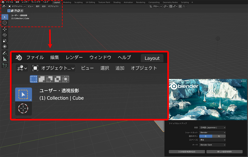Select the Rotate tool in the left toolbar

(x=5, y=35)
